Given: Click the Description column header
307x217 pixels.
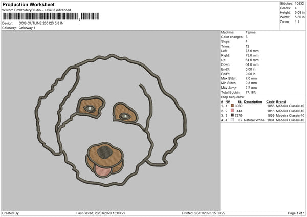Looking at the screenshot, I should pos(253,101).
